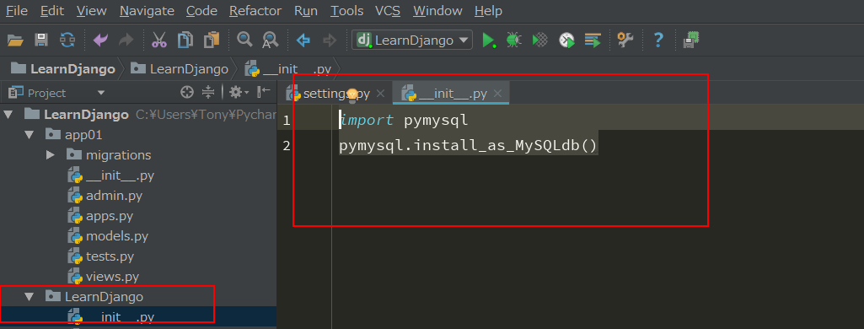Open the Code menu

201,10
